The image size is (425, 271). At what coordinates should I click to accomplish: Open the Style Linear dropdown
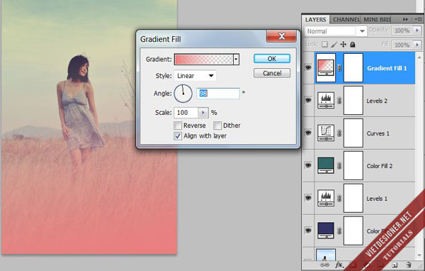pyautogui.click(x=195, y=76)
